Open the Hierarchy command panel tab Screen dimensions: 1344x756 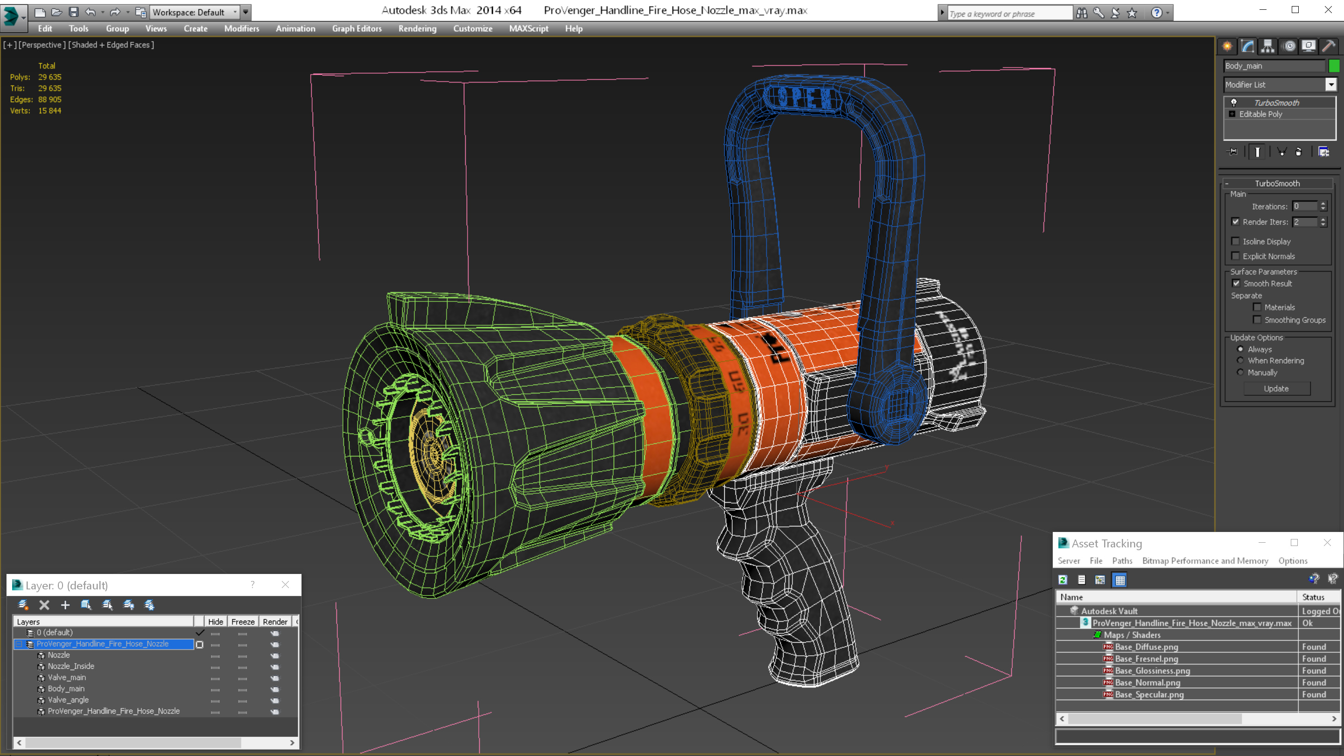pos(1267,47)
